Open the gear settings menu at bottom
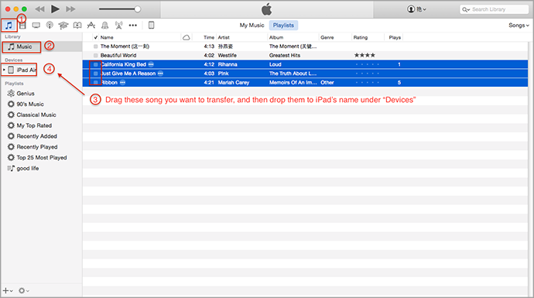Viewport: 534px width, 298px height. point(24,290)
